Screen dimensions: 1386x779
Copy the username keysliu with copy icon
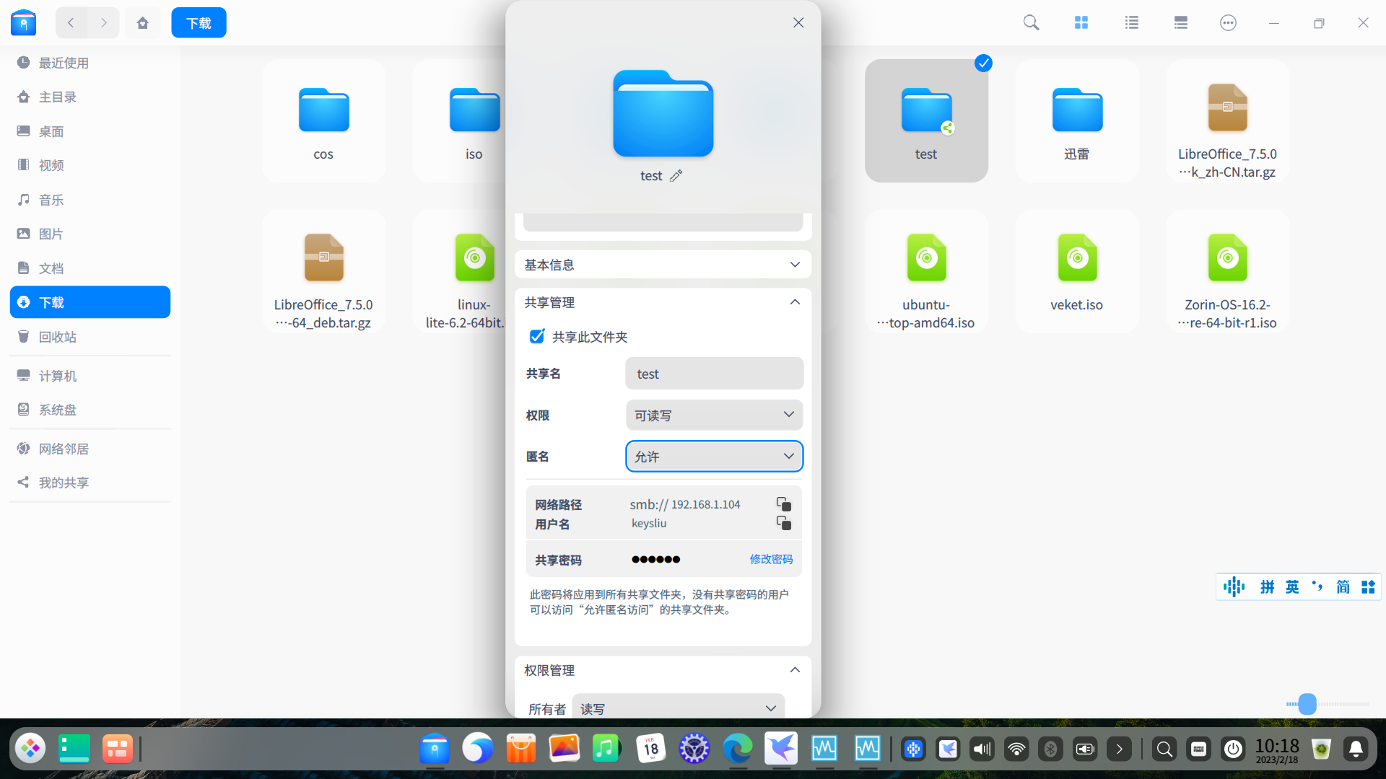tap(783, 522)
